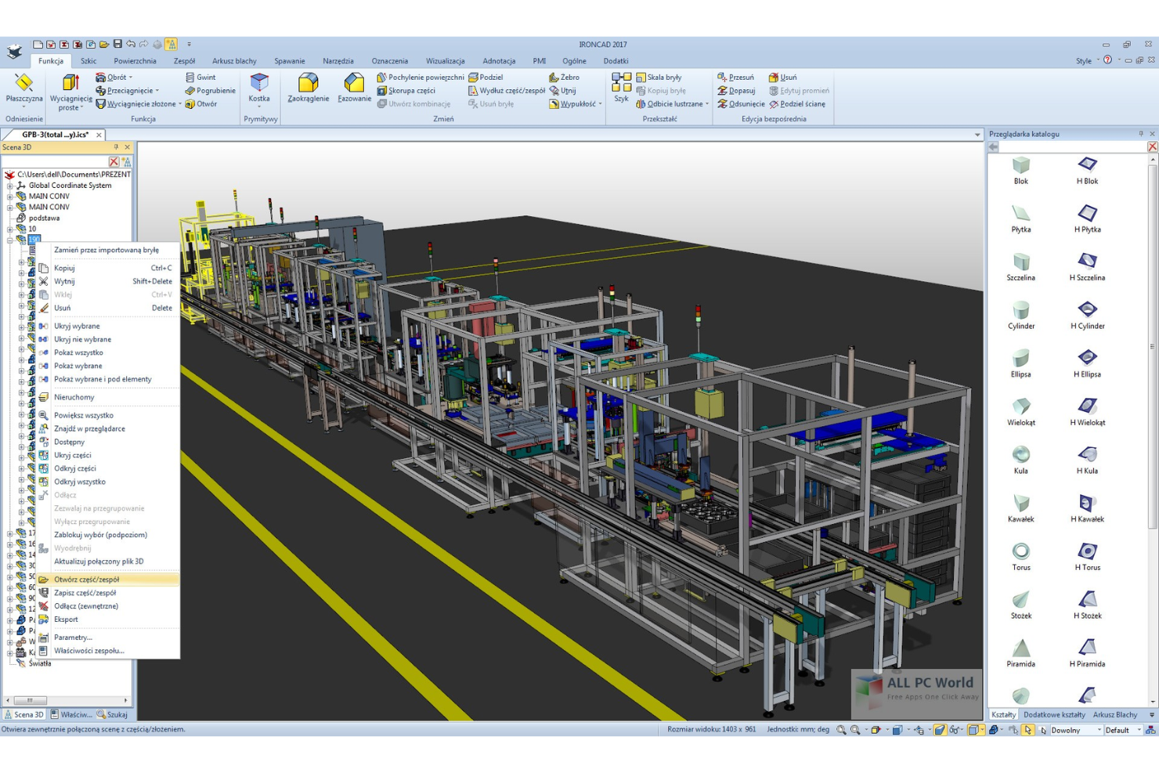1159x773 pixels.
Task: Pick the Piramida shape from catalog
Action: point(1021,654)
